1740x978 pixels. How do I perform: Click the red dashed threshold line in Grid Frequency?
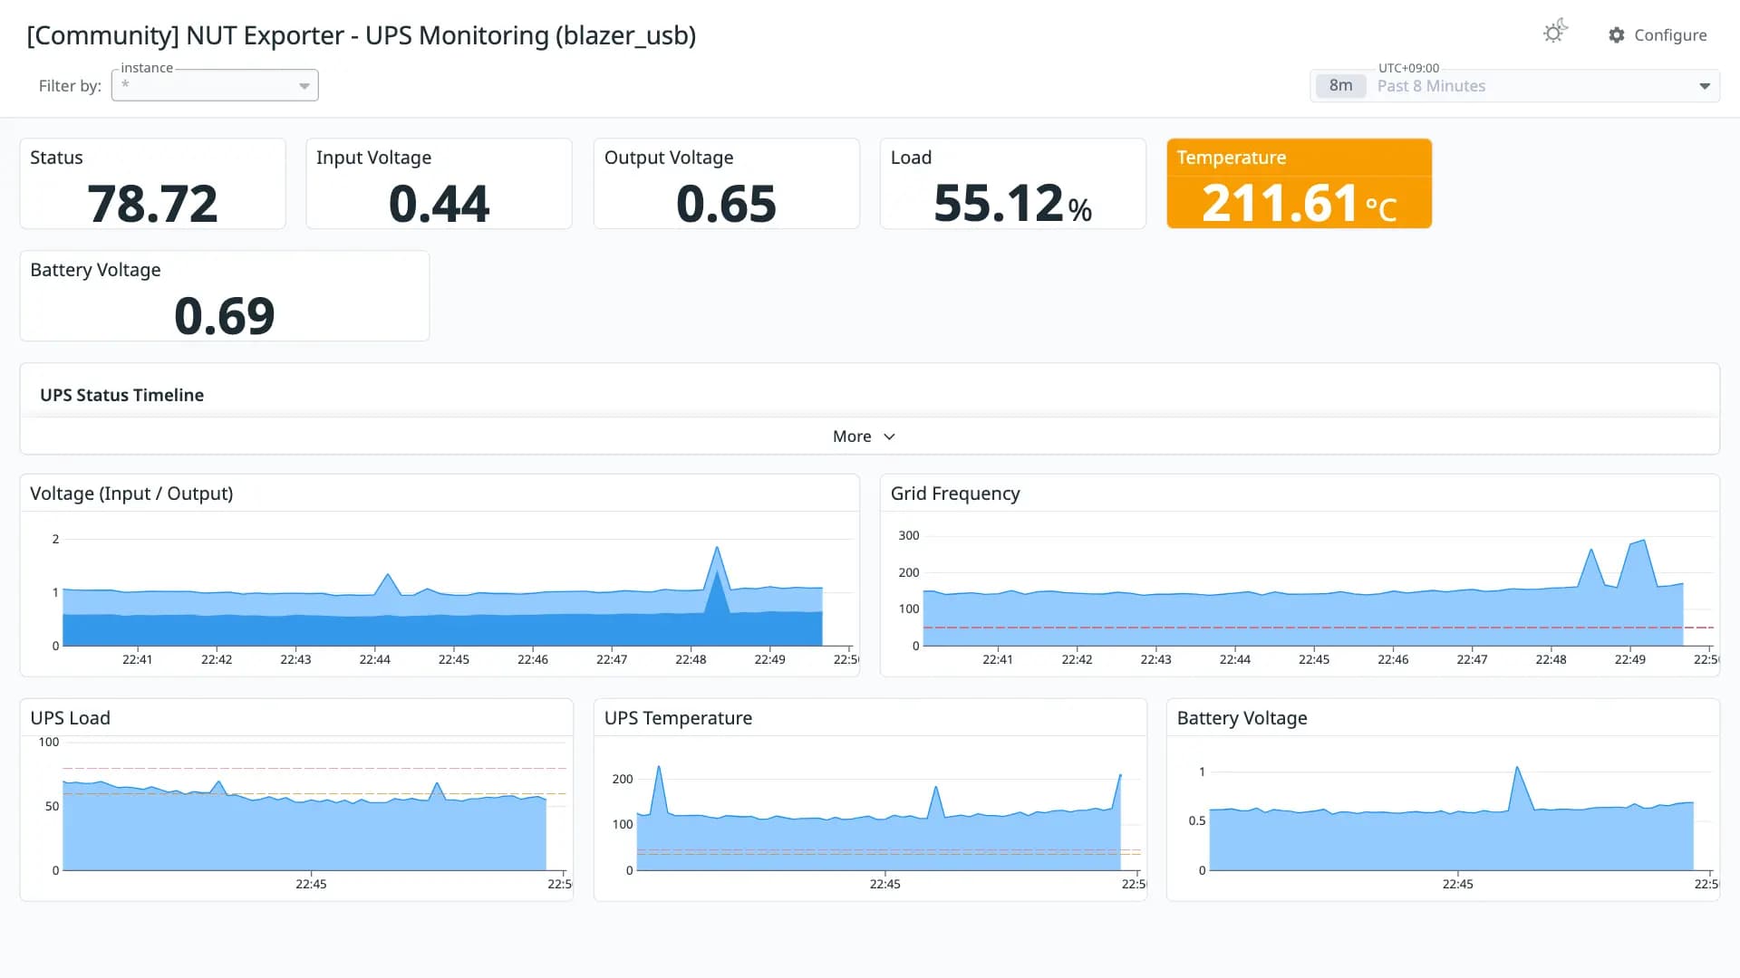1319,628
